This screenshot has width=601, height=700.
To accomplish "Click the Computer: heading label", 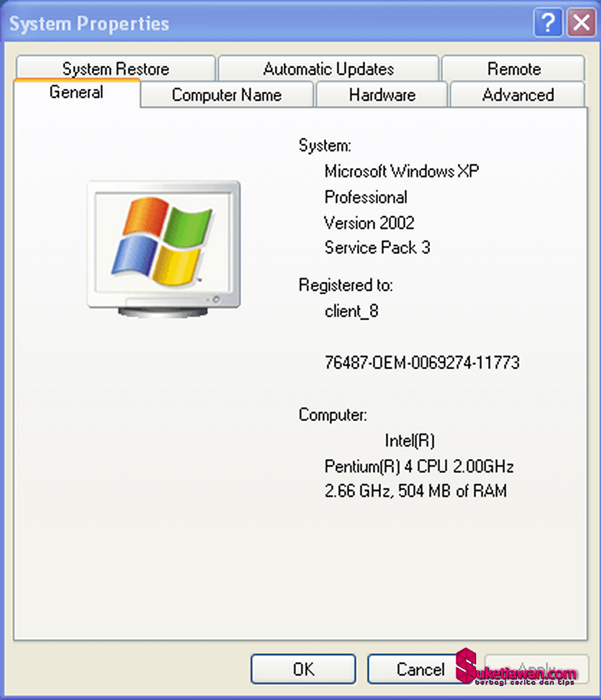I will (x=333, y=415).
